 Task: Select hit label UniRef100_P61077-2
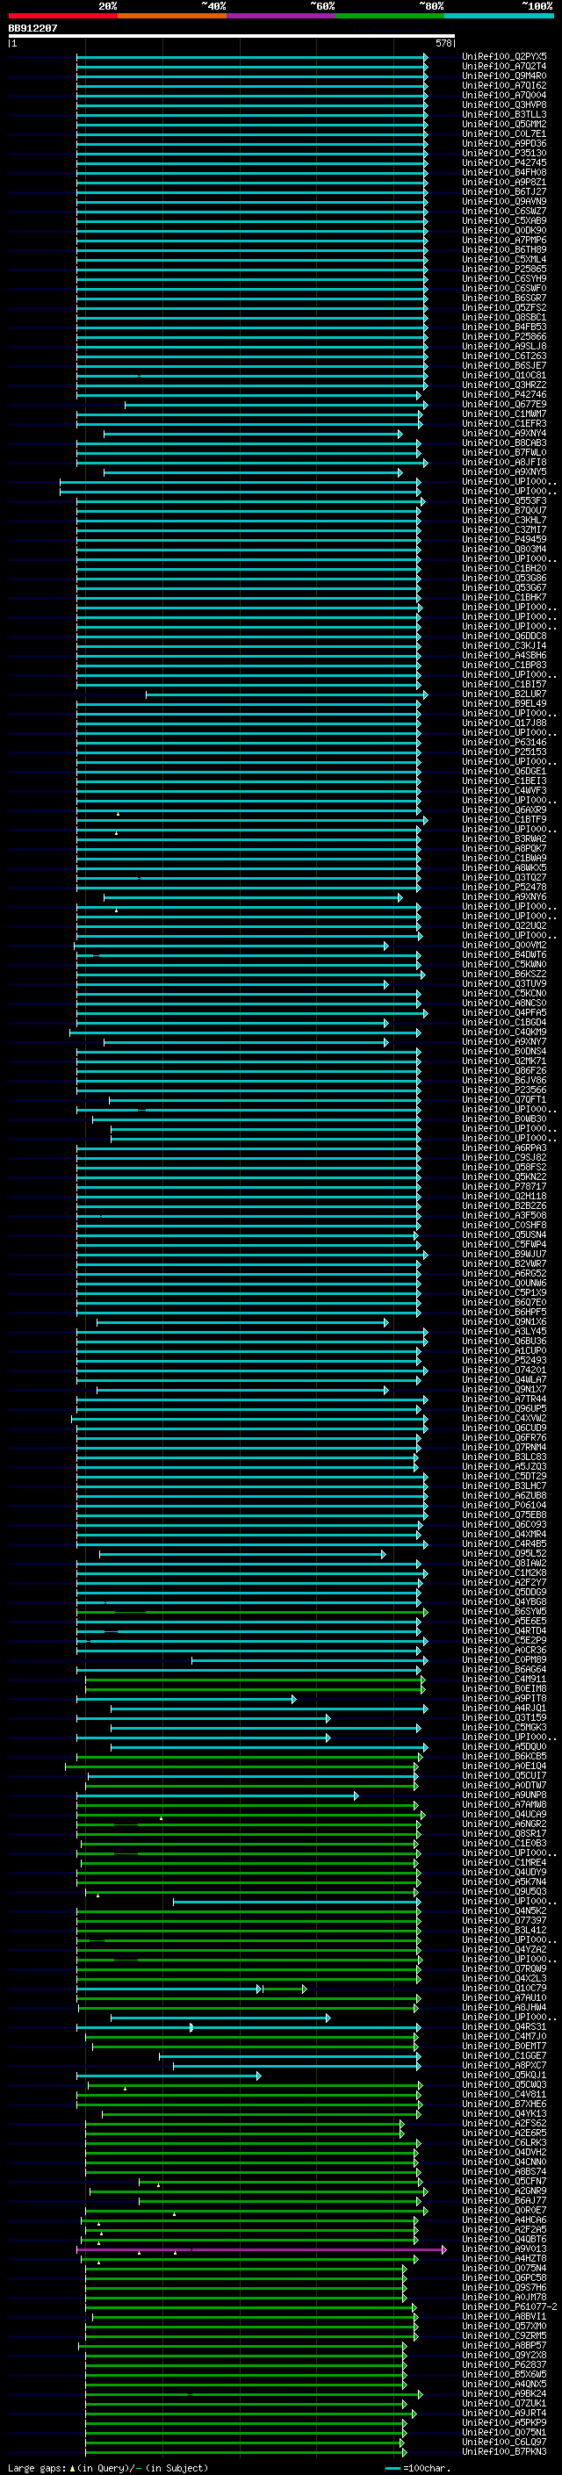coord(509,2306)
